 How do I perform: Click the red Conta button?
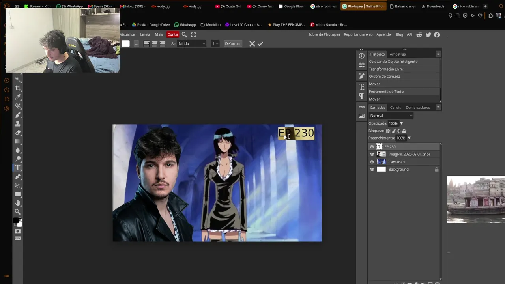tap(172, 35)
